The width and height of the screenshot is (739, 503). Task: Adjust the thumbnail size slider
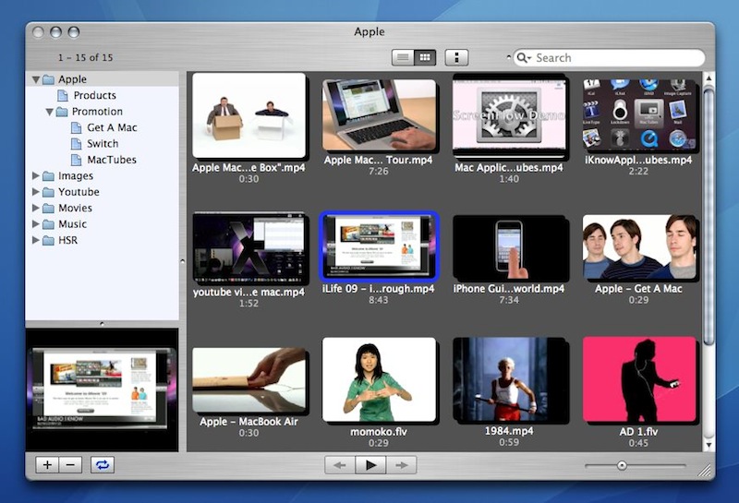coord(622,465)
